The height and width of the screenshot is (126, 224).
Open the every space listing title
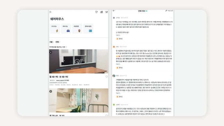(63, 80)
